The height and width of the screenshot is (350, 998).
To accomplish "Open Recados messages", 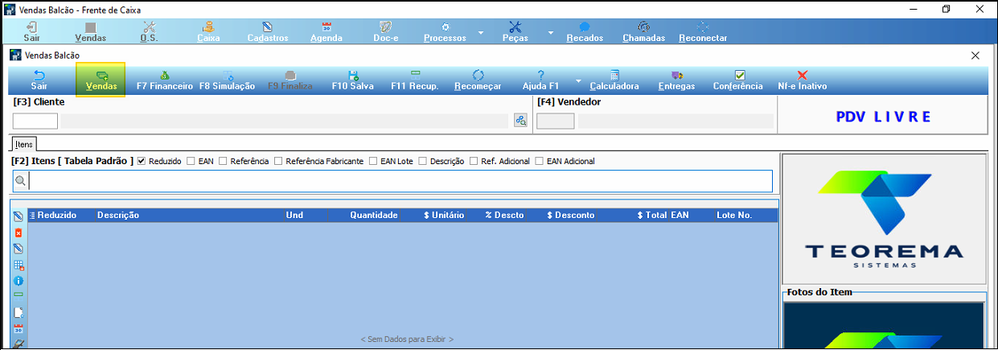I will click(x=585, y=31).
